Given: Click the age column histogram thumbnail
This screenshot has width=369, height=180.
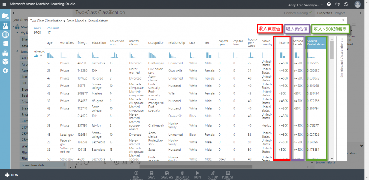Looking at the screenshot, I should click(50, 55).
